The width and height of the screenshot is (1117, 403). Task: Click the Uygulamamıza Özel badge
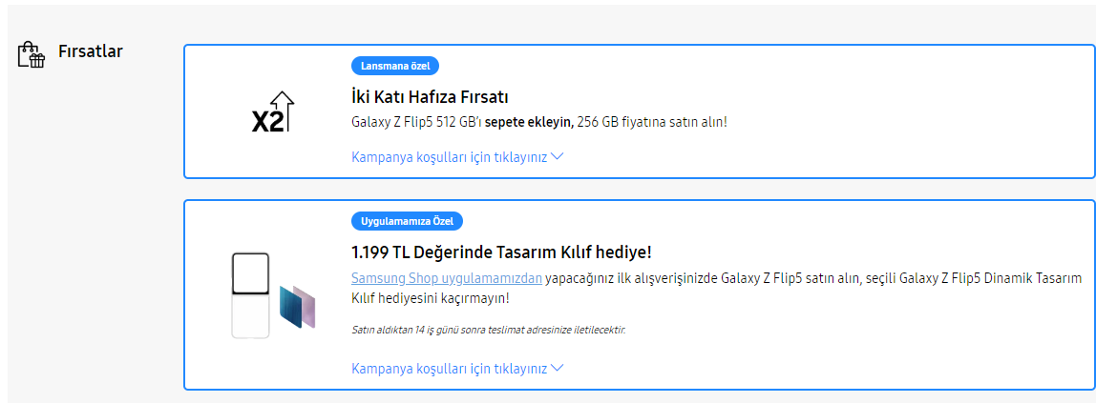click(x=407, y=221)
